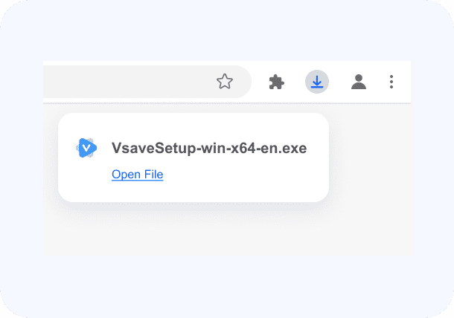Select the VsaveSetup-win-x64-en.exe file name
The height and width of the screenshot is (318, 454).
[x=209, y=148]
